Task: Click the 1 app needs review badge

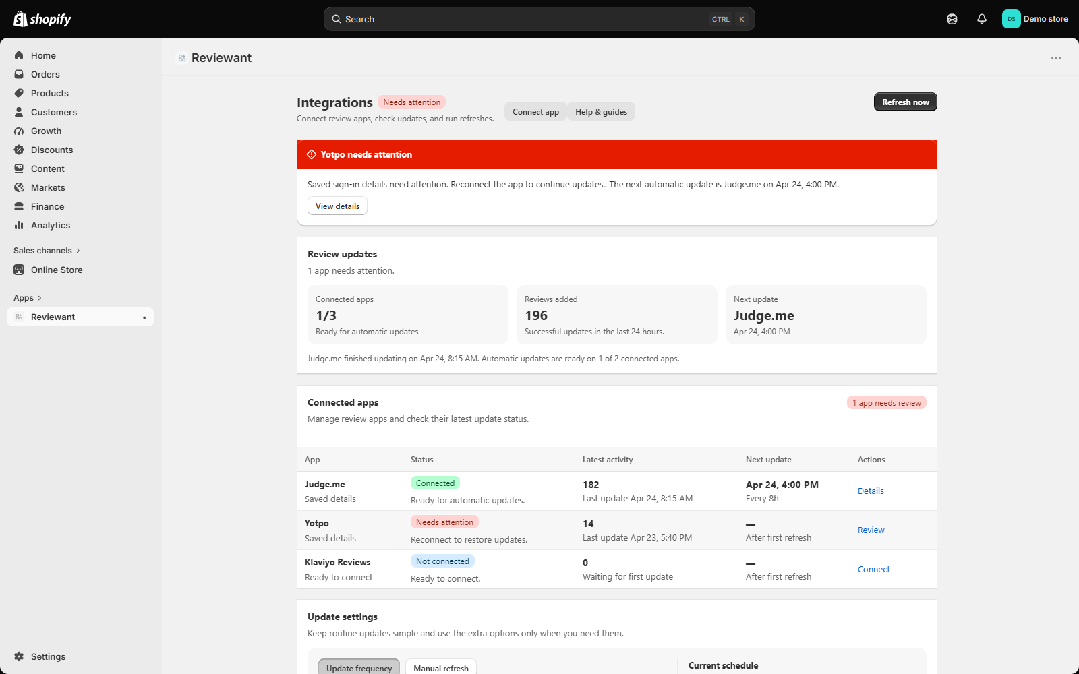Action: click(886, 402)
